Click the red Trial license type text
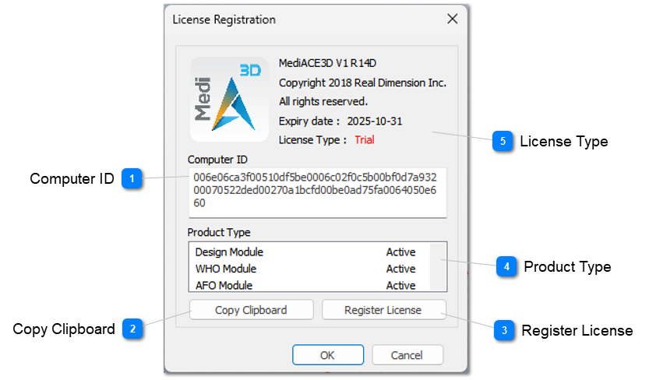The height and width of the screenshot is (380, 649). [x=365, y=140]
